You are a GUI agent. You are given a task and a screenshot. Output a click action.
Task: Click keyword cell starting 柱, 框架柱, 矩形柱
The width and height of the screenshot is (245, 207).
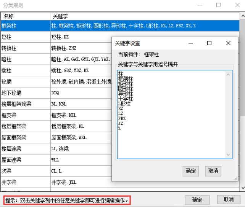pos(145,26)
